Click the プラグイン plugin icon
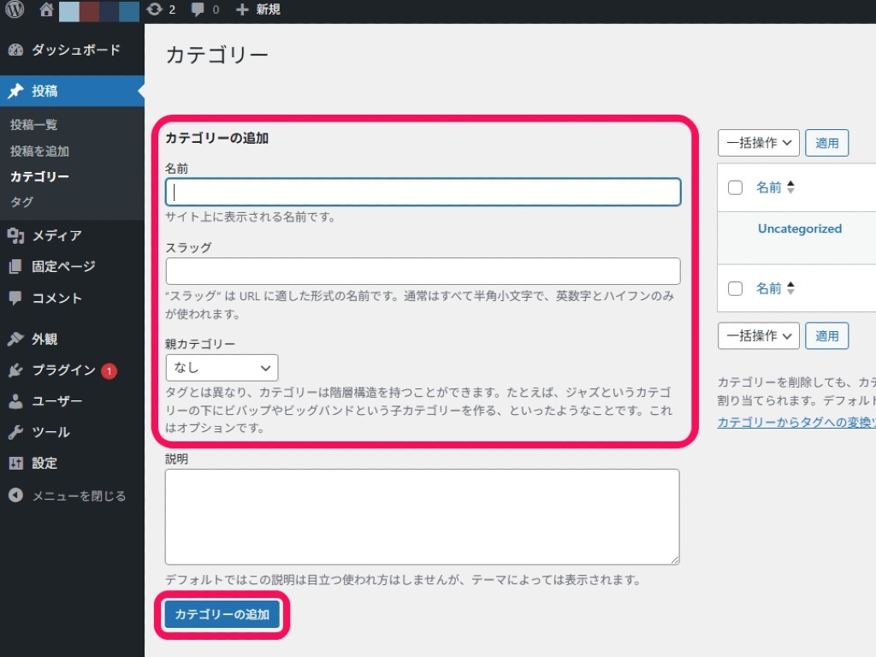 click(15, 370)
